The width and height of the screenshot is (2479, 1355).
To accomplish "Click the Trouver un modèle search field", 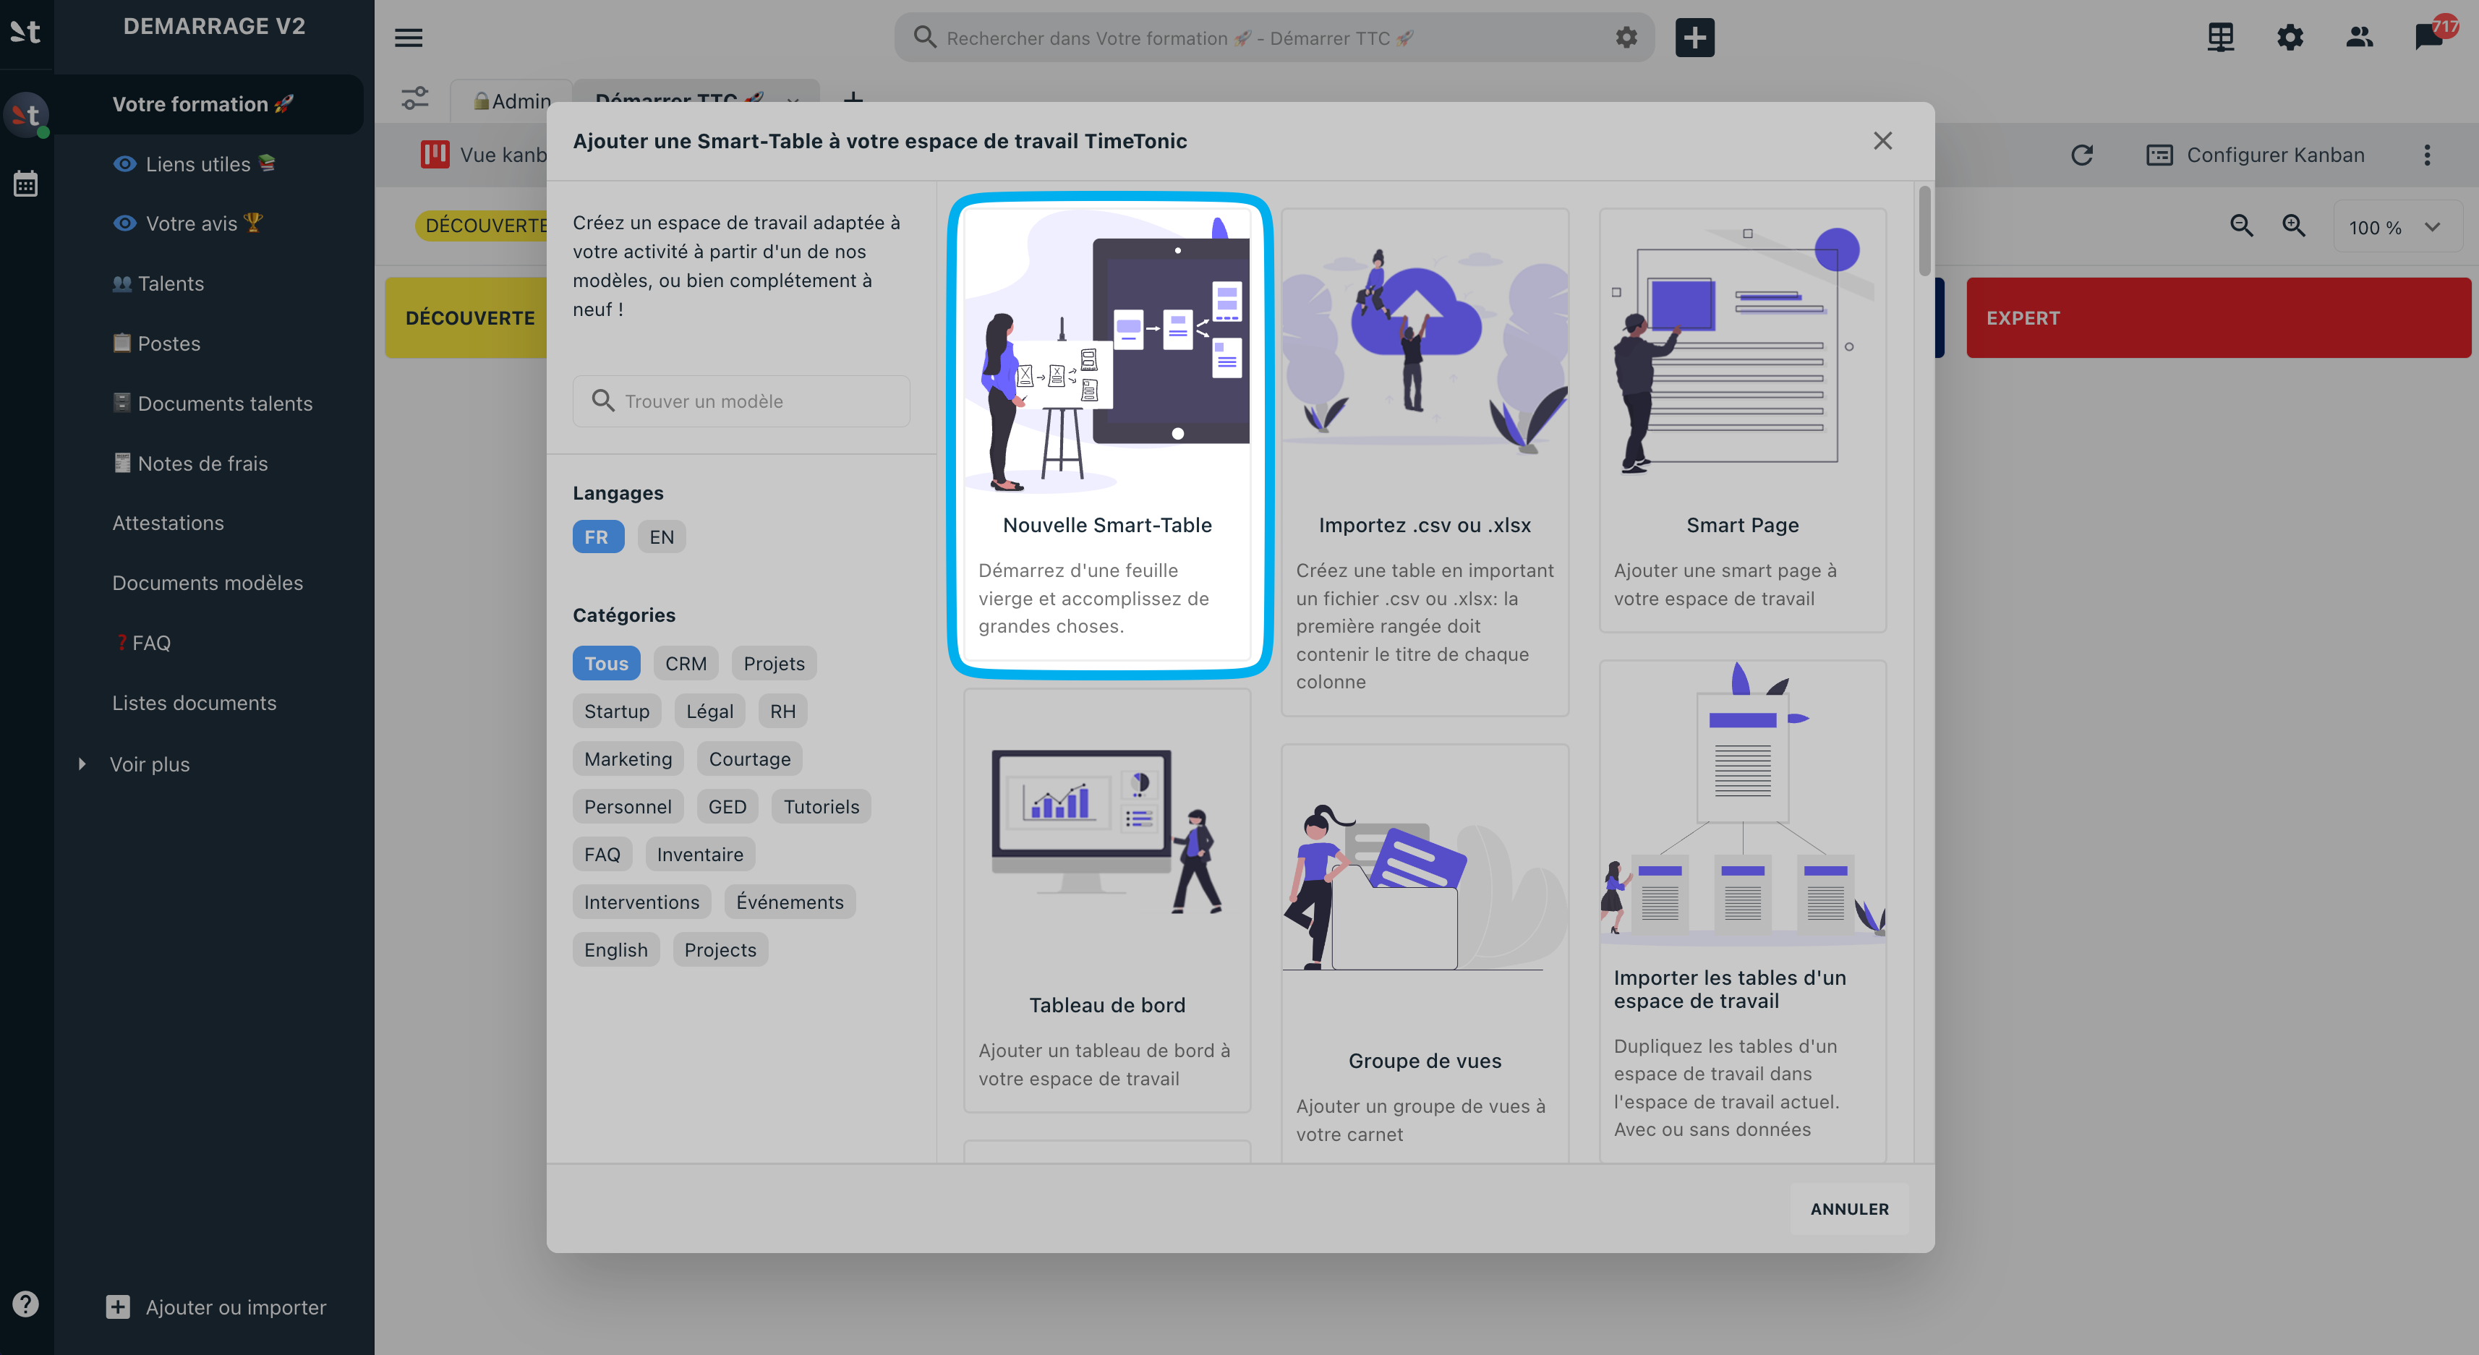I will (741, 401).
